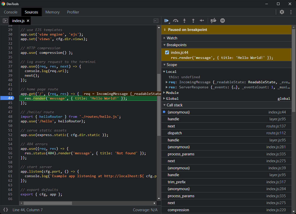Resume script execution
Viewport: 296px width, 214px height.
(x=167, y=21)
